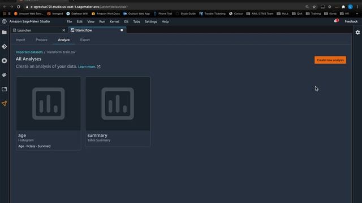Open the Git sidebar panel icon

pos(5,46)
